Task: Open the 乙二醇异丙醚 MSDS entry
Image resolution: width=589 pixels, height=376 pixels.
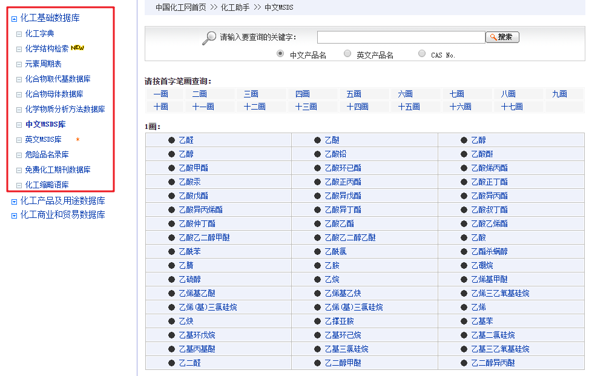Action: point(493,363)
